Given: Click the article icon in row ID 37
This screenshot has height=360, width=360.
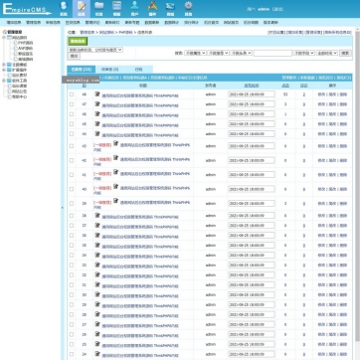Looking at the screenshot, I should point(97,226).
